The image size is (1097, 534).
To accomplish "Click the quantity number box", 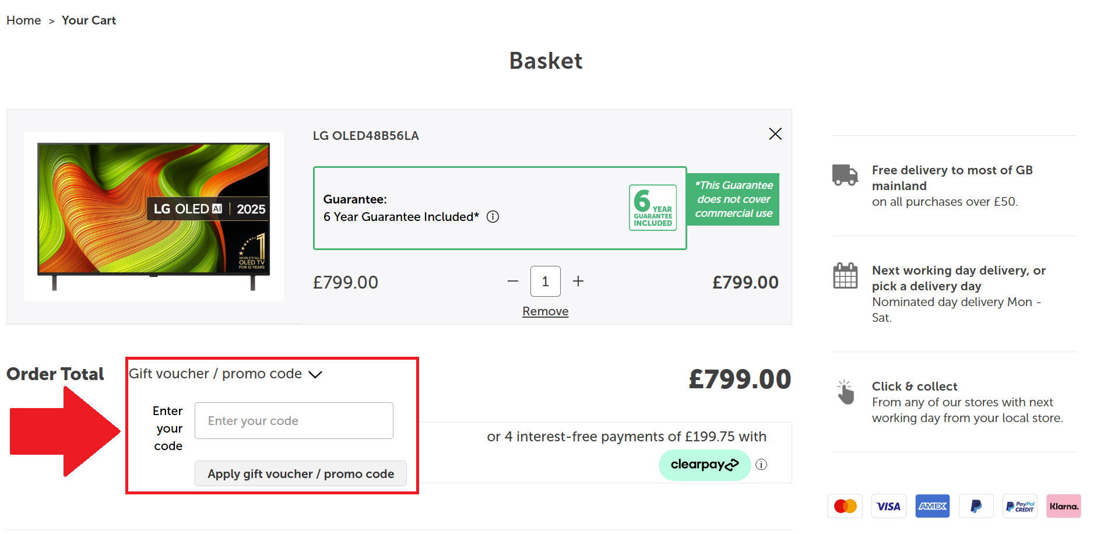I will click(x=546, y=282).
